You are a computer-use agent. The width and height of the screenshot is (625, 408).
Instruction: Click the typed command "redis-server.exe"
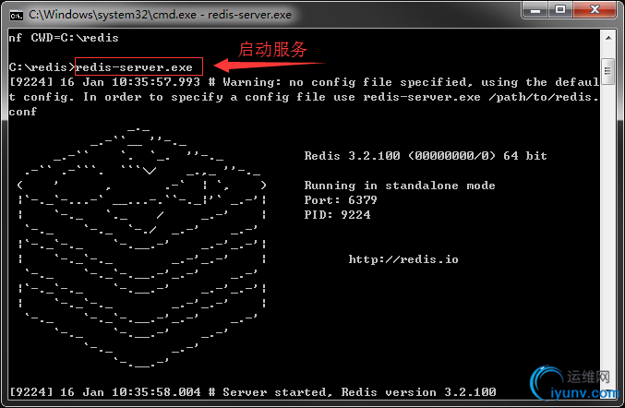(134, 67)
